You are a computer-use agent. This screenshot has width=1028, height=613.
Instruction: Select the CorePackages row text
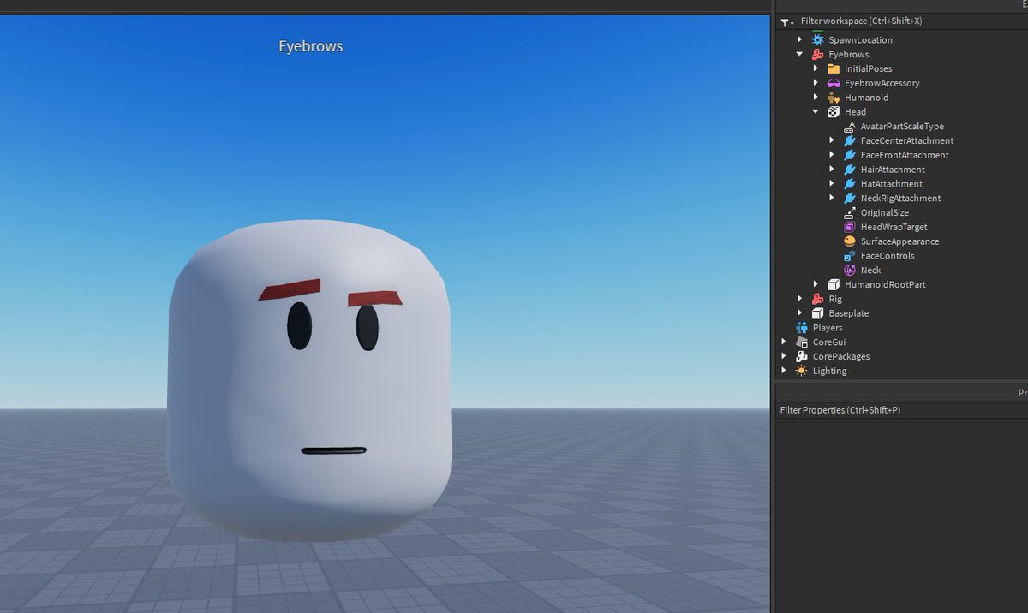click(841, 357)
